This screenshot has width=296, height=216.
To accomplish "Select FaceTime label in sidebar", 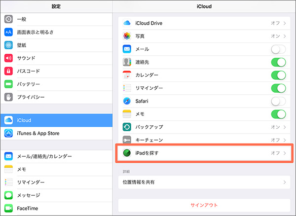I will [27, 208].
